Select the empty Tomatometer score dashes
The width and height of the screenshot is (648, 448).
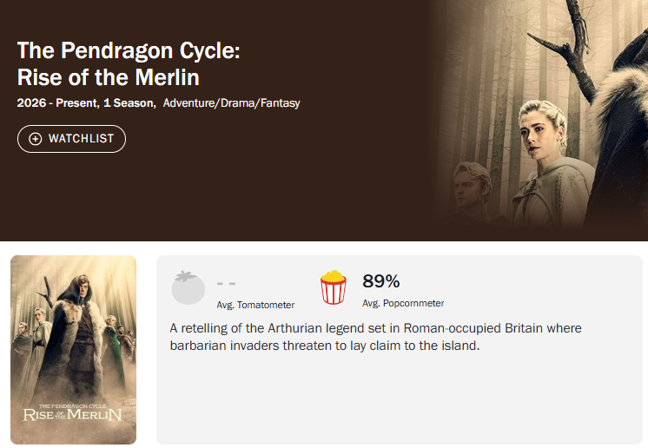pyautogui.click(x=226, y=283)
